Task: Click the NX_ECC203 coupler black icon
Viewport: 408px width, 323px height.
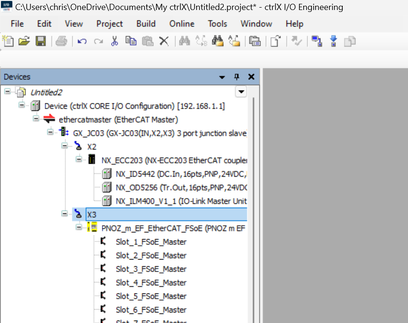Action: pos(92,159)
